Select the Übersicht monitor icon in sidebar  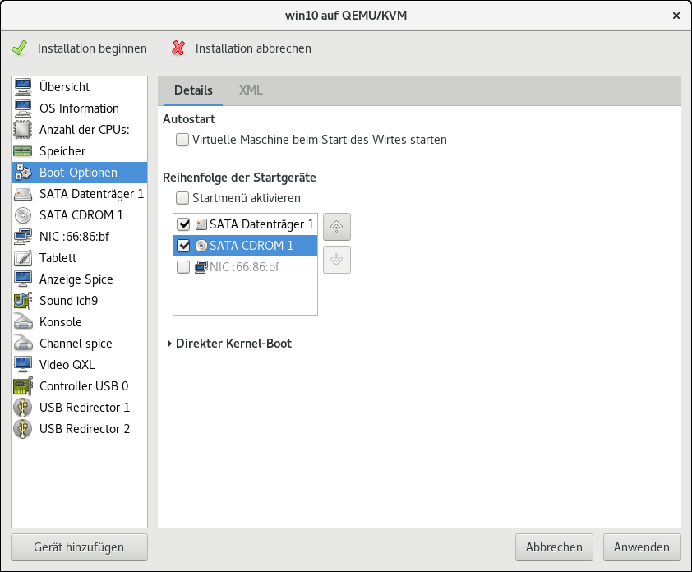(23, 87)
